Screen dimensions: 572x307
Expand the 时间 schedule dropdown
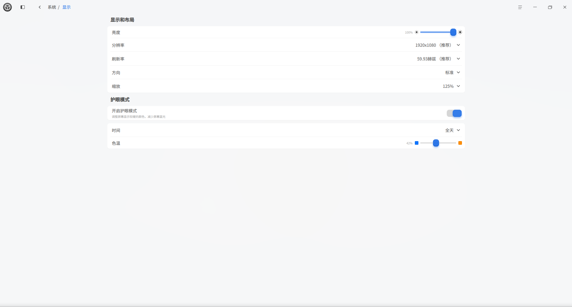(x=458, y=130)
